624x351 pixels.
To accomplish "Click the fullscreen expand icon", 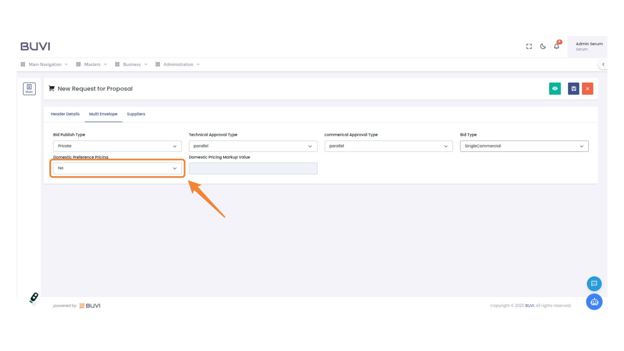I will 529,46.
